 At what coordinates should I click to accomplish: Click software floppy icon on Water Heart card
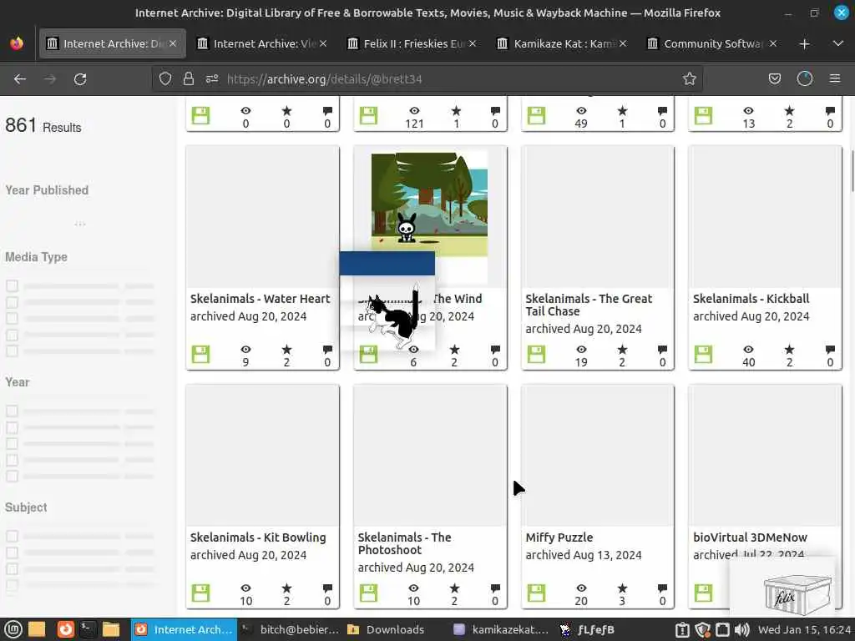[200, 354]
